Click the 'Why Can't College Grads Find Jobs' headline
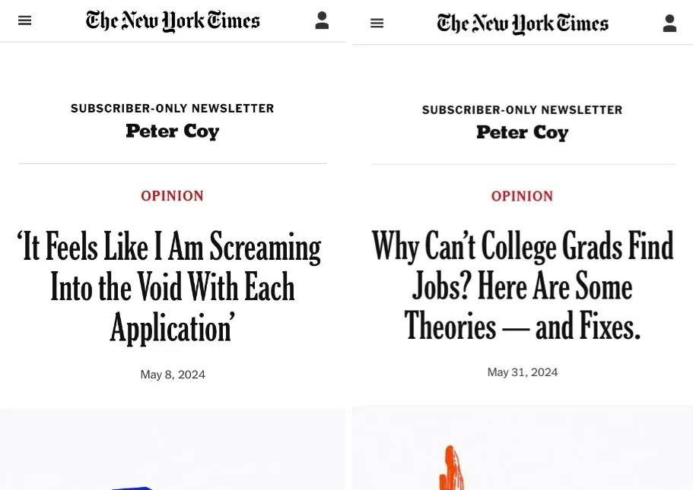This screenshot has width=693, height=490. (x=523, y=286)
